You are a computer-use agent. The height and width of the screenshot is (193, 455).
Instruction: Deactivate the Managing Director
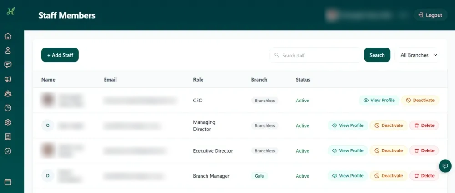pyautogui.click(x=389, y=125)
